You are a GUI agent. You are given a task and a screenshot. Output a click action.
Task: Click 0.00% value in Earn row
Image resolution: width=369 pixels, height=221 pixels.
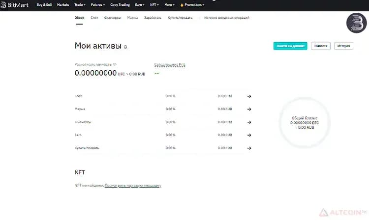tap(170, 135)
